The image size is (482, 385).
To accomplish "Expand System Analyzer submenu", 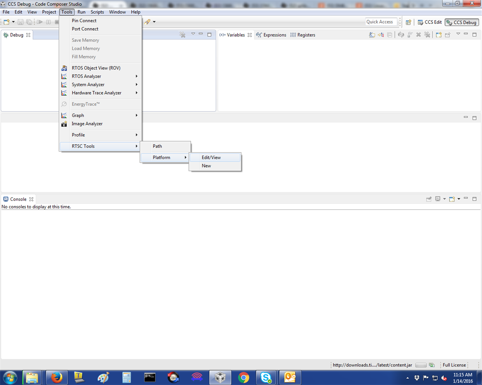I will click(100, 85).
